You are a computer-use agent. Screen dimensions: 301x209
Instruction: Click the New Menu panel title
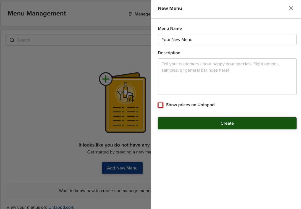coord(170,9)
